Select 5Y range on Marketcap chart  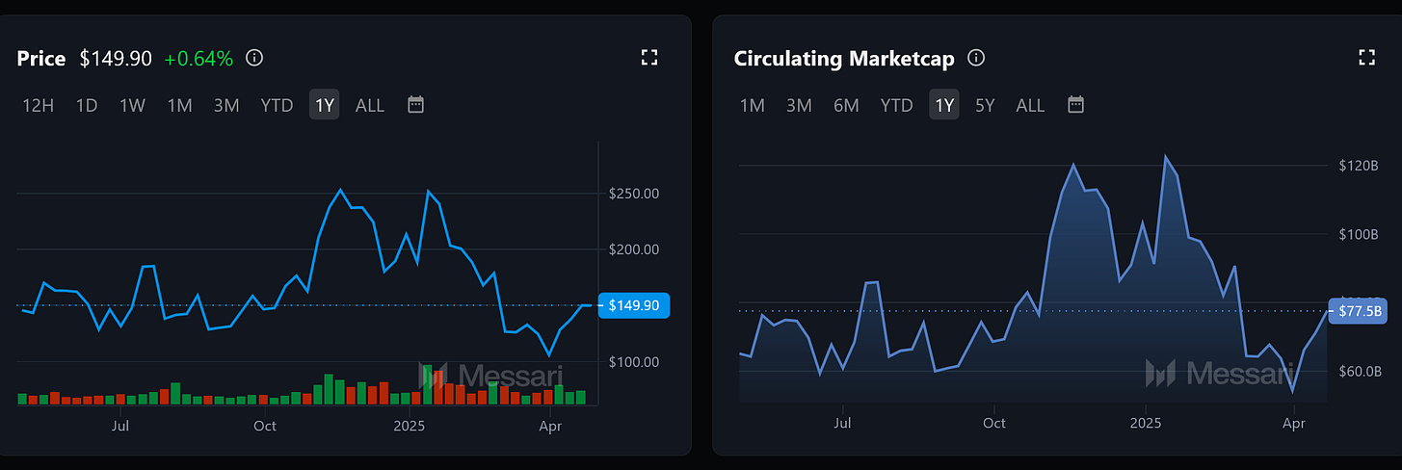985,105
